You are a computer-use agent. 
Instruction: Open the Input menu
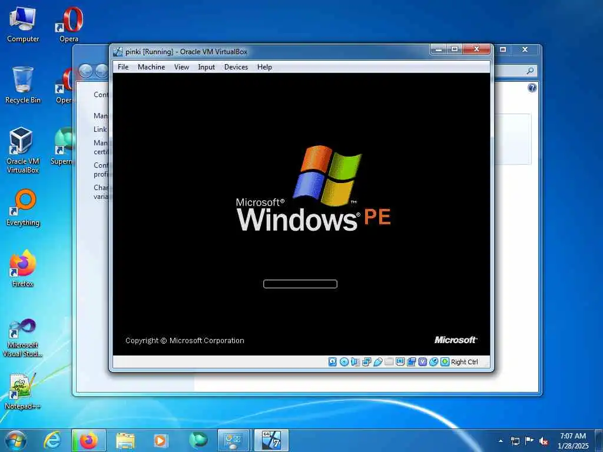206,67
